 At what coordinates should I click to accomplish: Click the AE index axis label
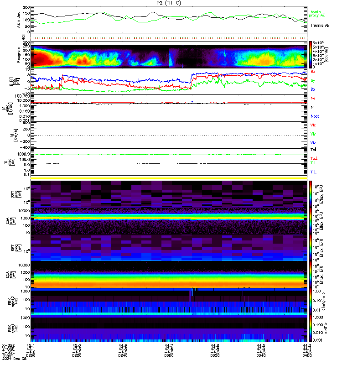click(x=18, y=20)
